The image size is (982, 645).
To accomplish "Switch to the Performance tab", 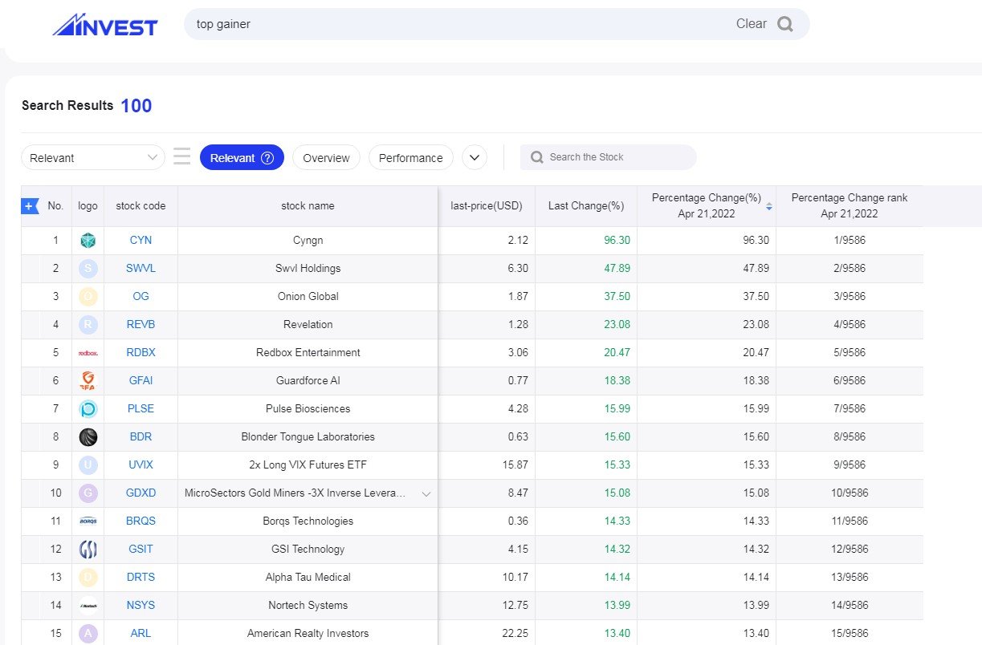I will [410, 158].
